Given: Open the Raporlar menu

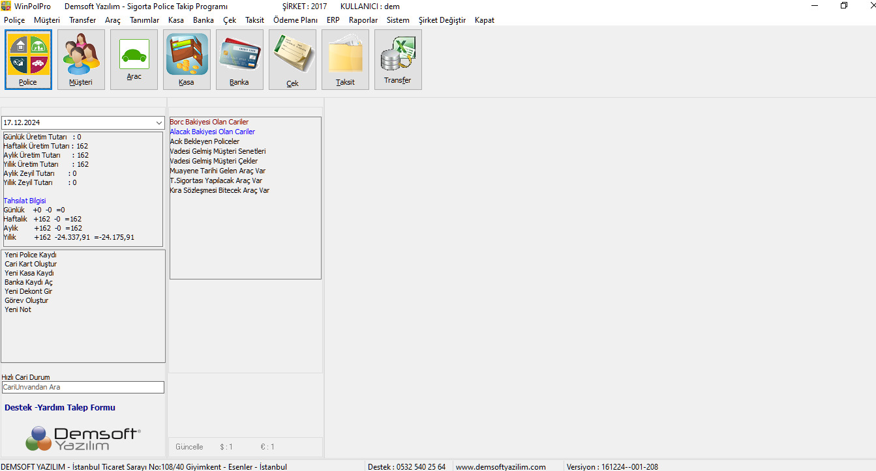Looking at the screenshot, I should [363, 20].
